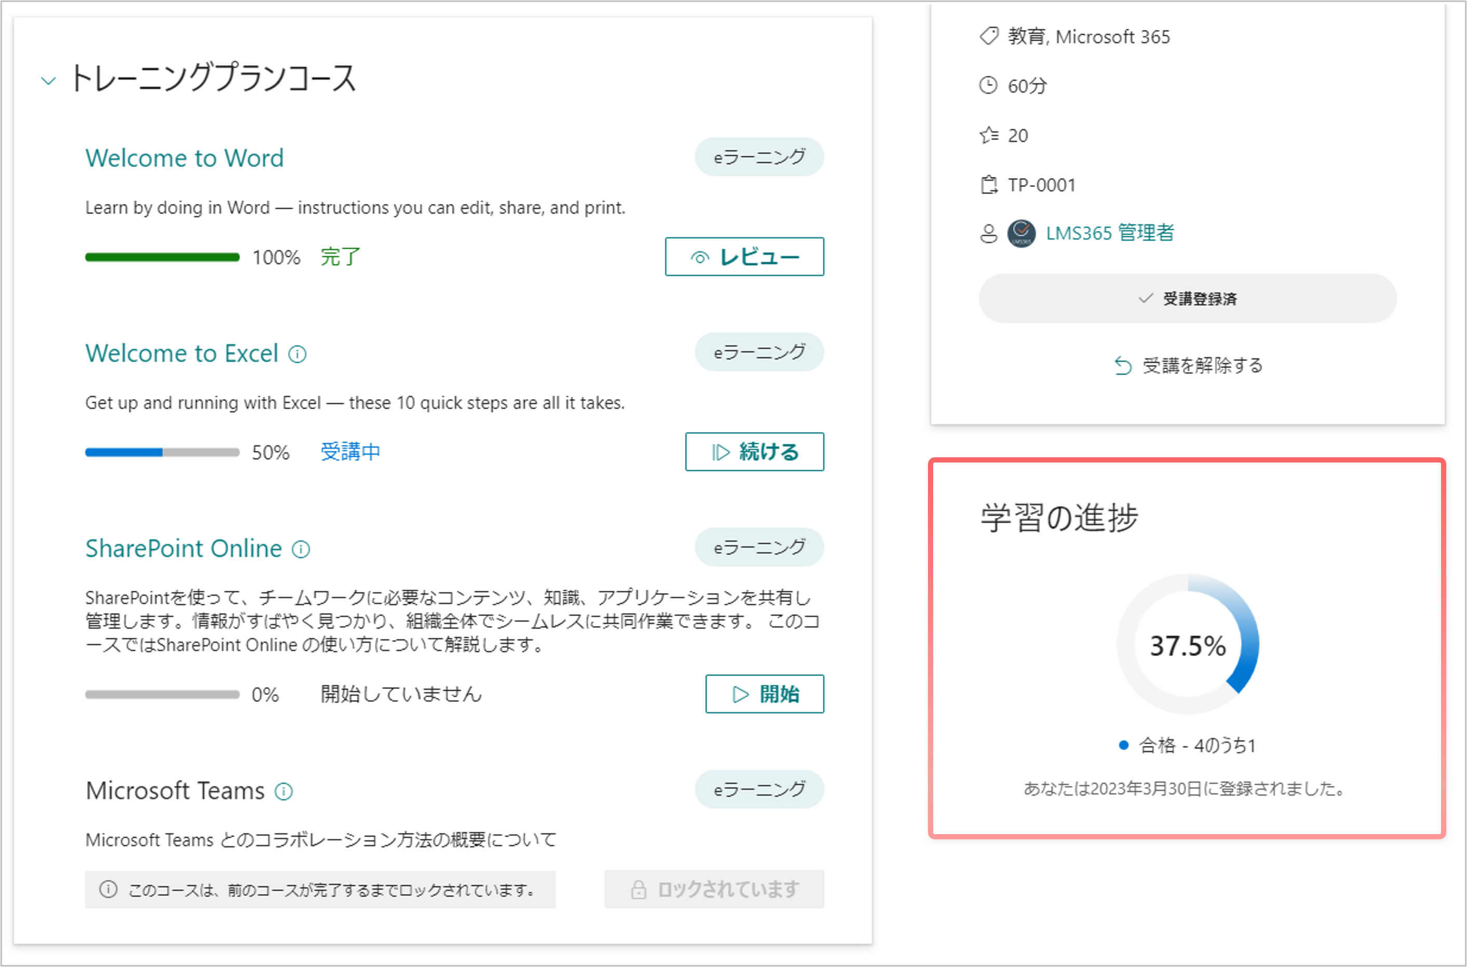Click the person icon beside LMS365 管理者
The image size is (1467, 967).
click(989, 234)
